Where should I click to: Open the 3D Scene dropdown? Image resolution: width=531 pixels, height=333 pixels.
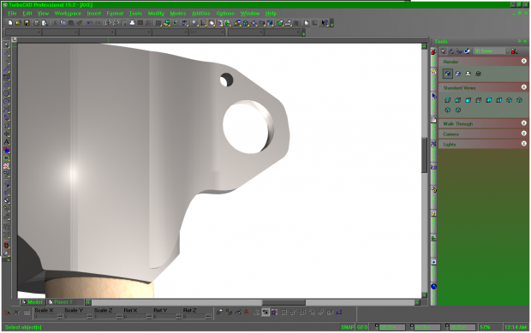pyautogui.click(x=508, y=51)
